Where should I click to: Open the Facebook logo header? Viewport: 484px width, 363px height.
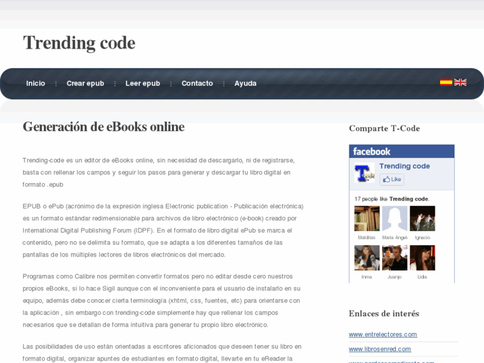(x=371, y=152)
